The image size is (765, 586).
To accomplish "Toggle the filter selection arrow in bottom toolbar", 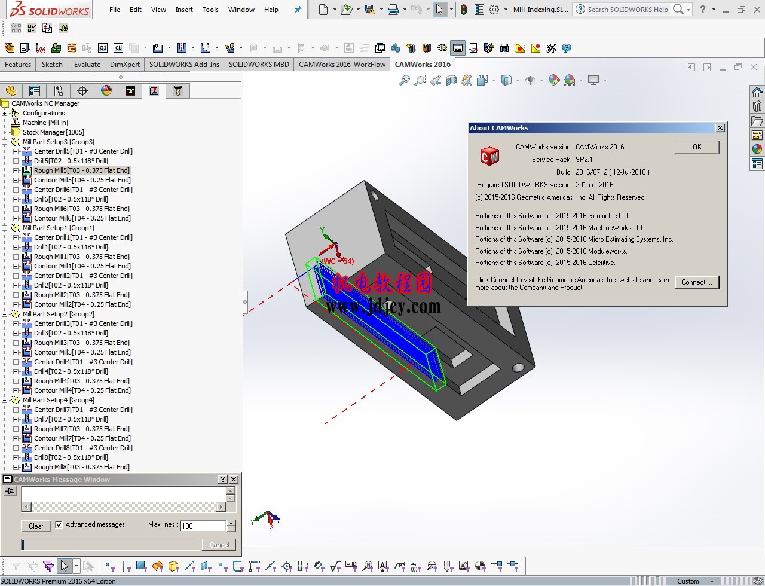I will click(x=64, y=566).
